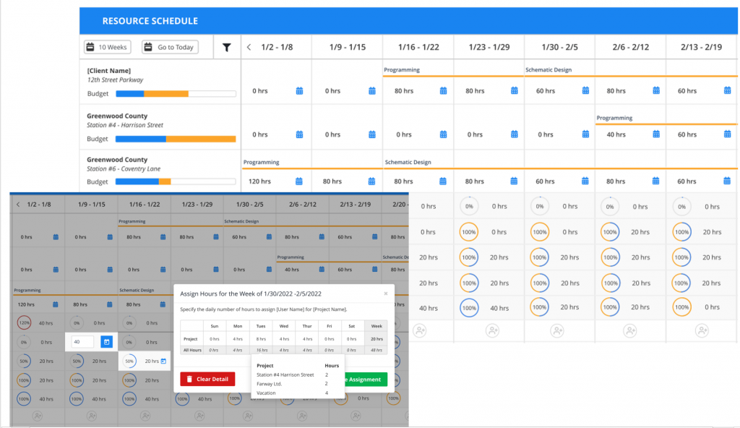
Task: Click 0% circle in main 1/23 - 1/29 column
Action: pos(468,207)
